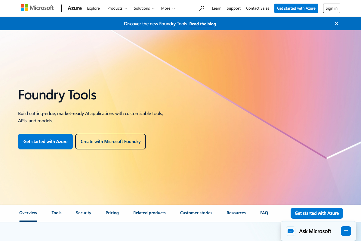Click Create with Microsoft Foundry button

point(110,142)
